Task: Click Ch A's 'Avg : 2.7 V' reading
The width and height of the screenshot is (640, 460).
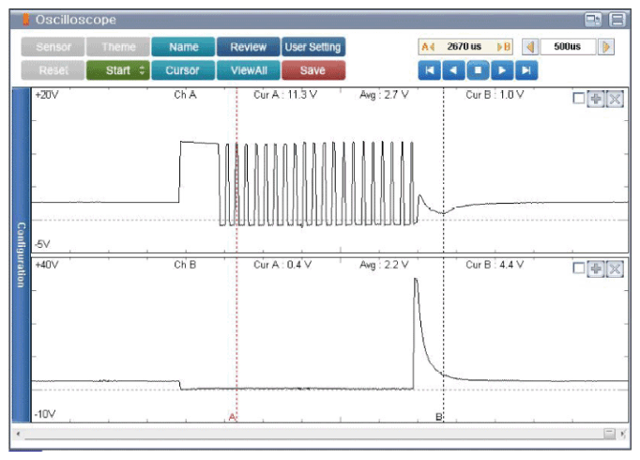Action: pyautogui.click(x=384, y=95)
